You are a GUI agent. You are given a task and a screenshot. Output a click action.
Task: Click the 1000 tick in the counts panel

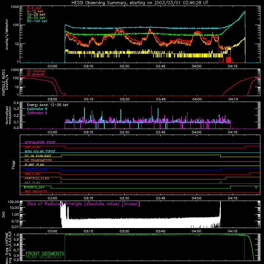point(15,7)
